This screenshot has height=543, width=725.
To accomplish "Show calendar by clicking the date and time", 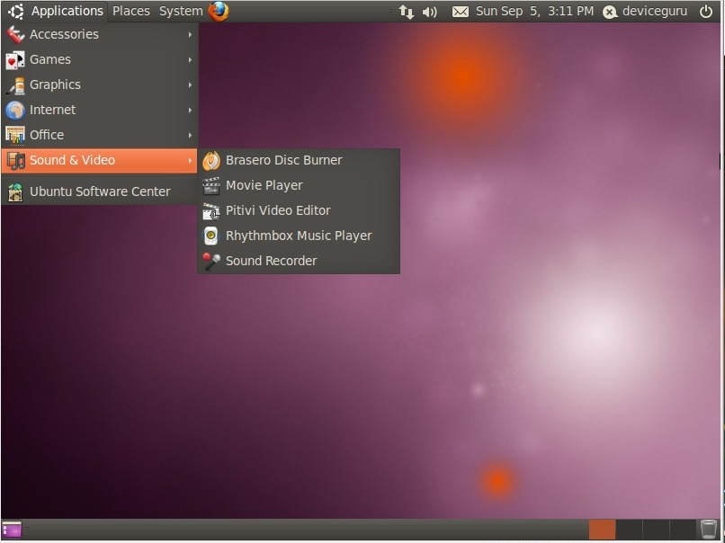I will (534, 11).
